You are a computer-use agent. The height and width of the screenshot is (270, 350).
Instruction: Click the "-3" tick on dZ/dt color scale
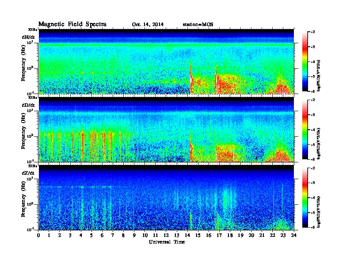pyautogui.click(x=313, y=183)
